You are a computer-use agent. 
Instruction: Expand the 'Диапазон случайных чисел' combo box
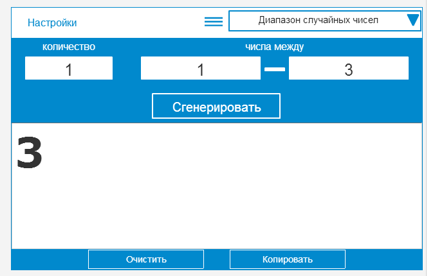coord(318,21)
